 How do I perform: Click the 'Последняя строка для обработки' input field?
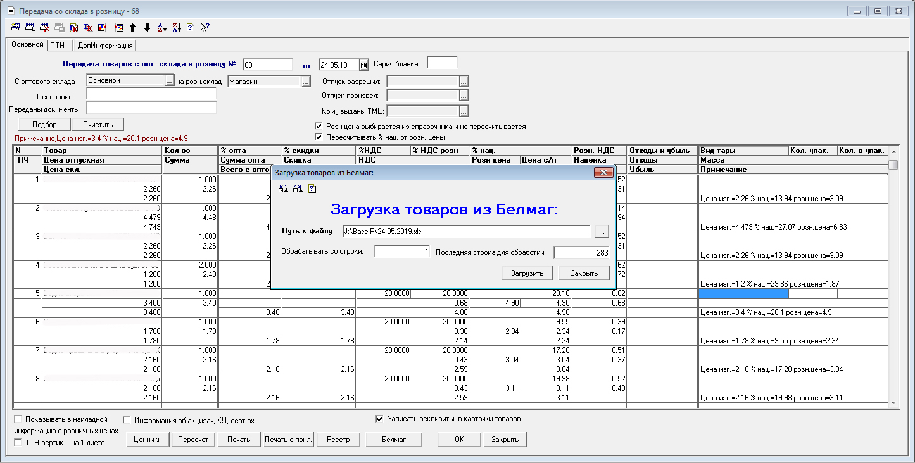(581, 252)
